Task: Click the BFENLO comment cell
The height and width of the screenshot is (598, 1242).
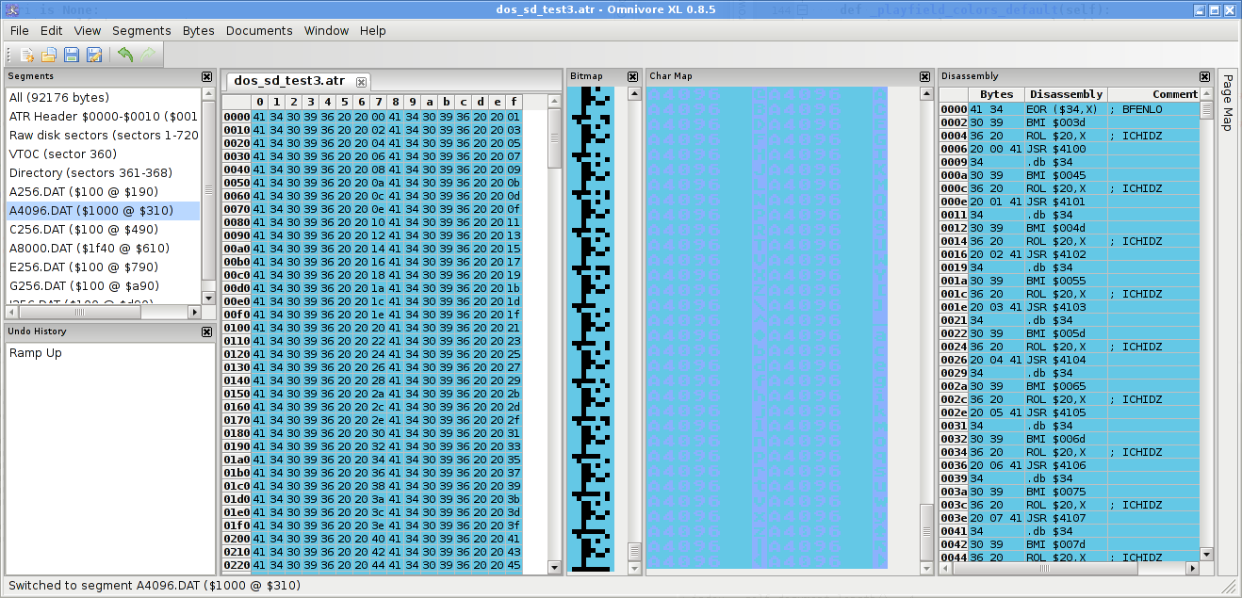Action: point(1153,109)
